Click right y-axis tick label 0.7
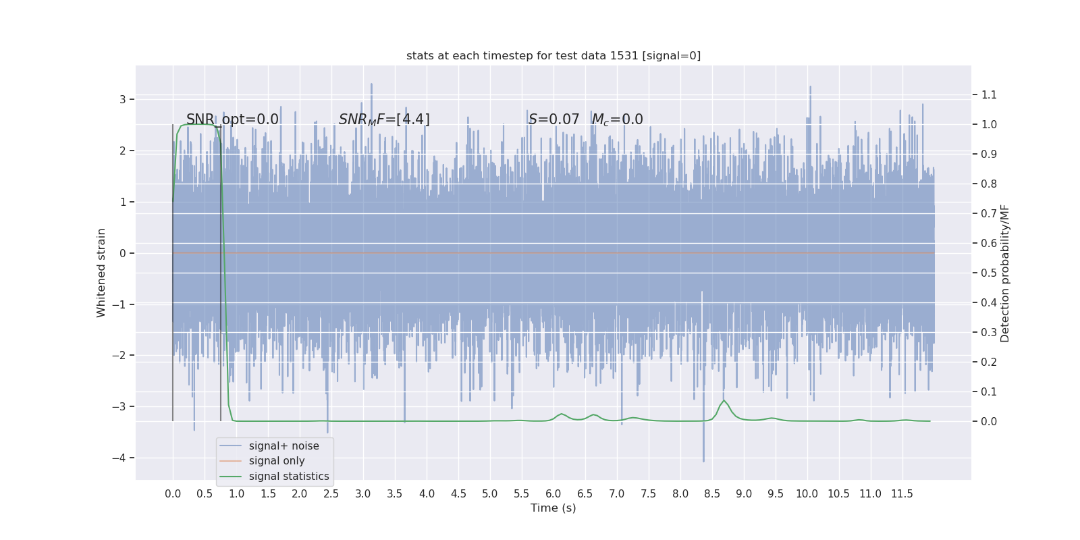 989,213
